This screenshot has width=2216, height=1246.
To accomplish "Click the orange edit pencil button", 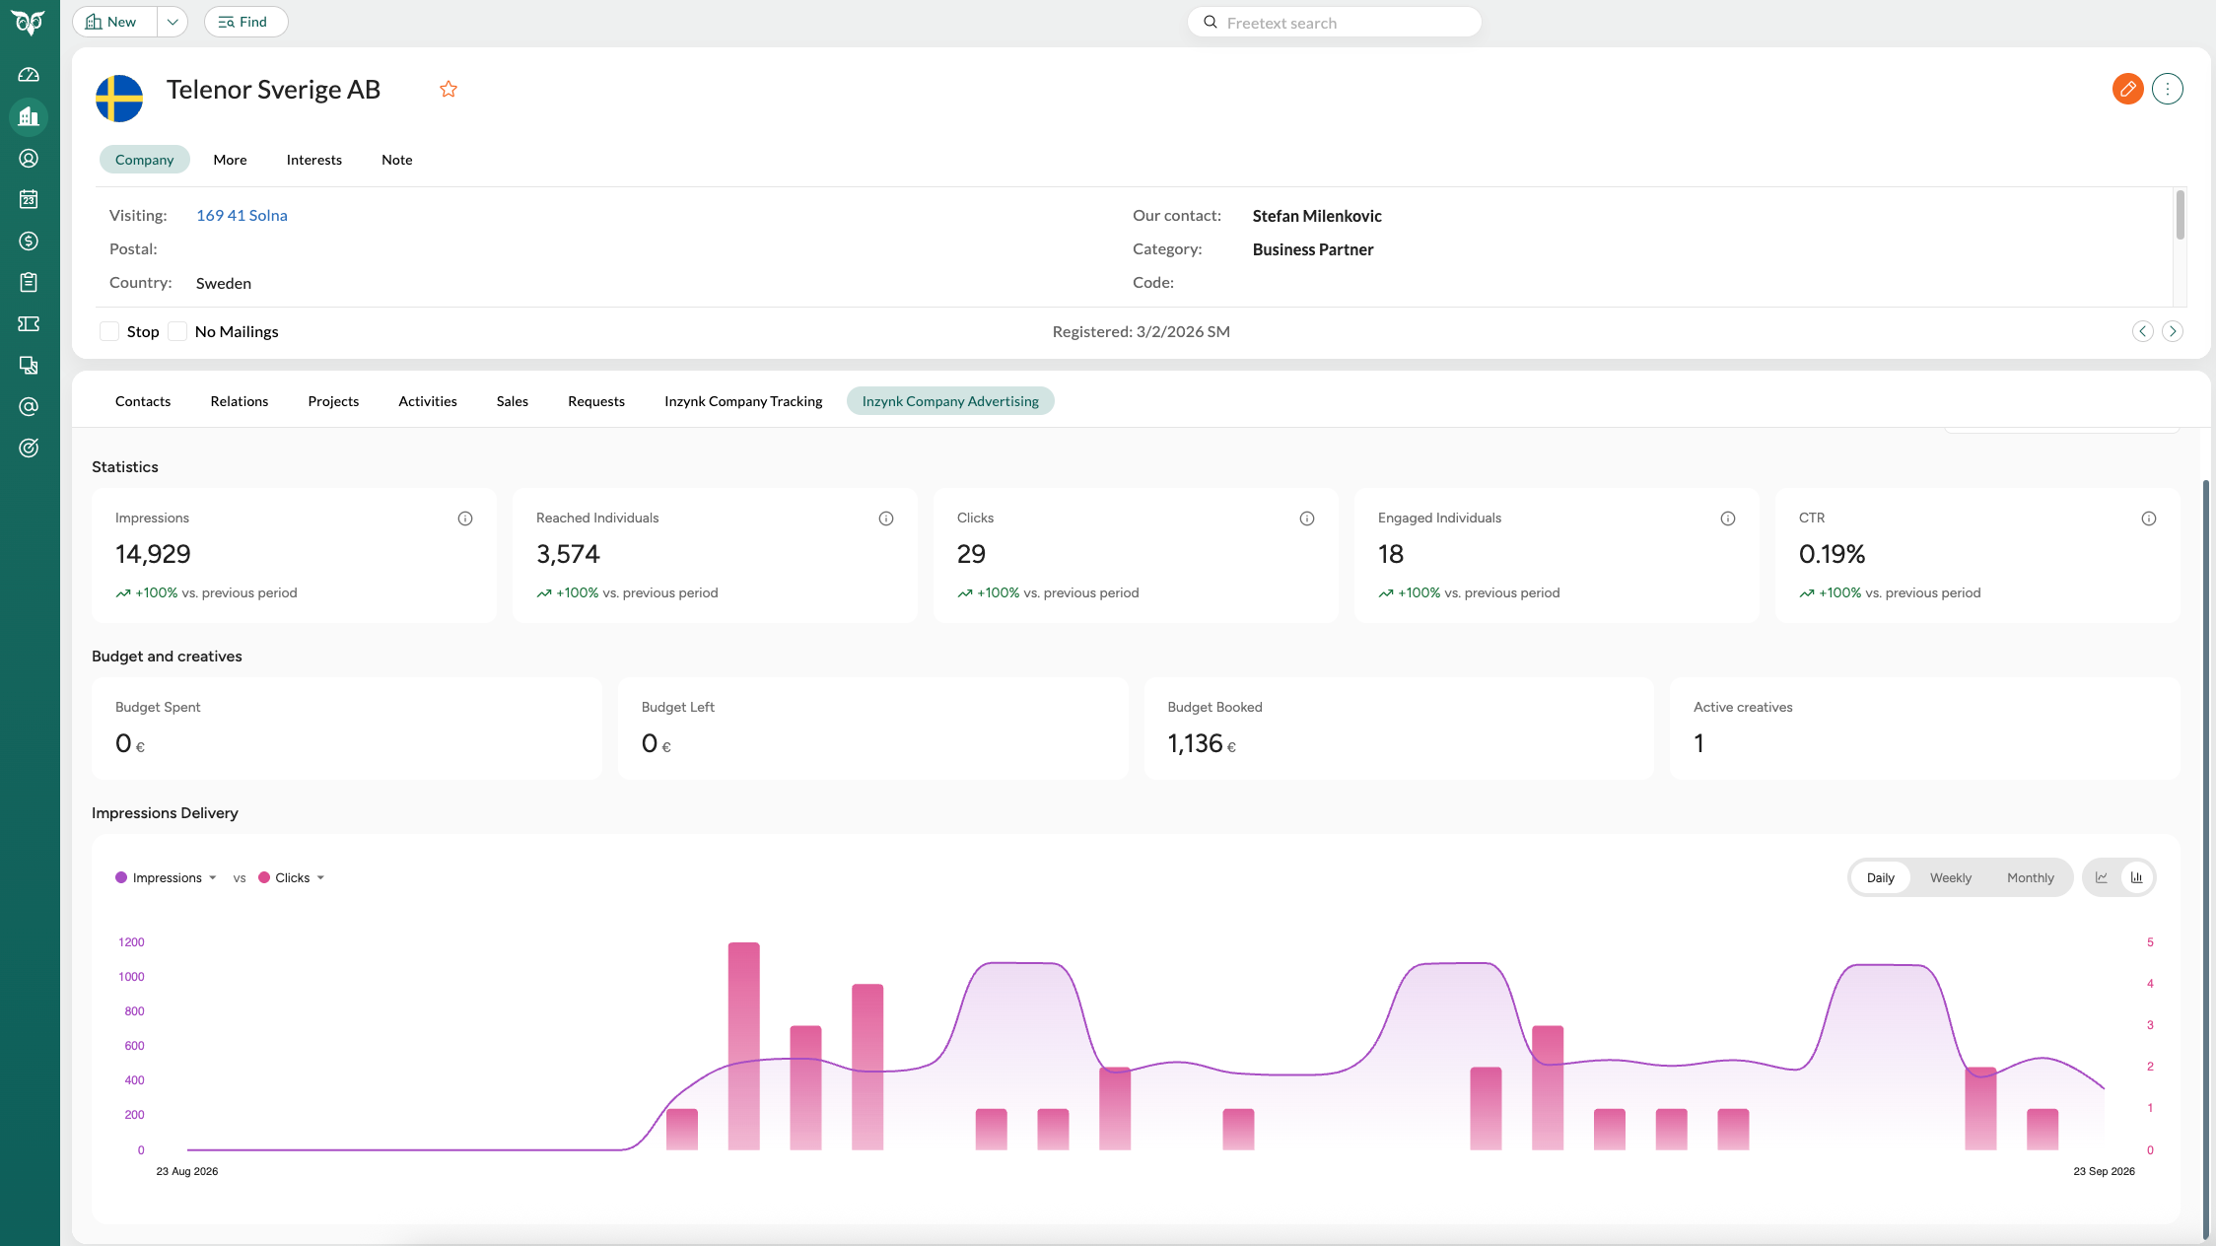I will (x=2128, y=89).
